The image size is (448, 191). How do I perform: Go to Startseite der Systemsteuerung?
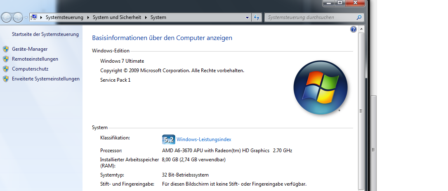[45, 34]
